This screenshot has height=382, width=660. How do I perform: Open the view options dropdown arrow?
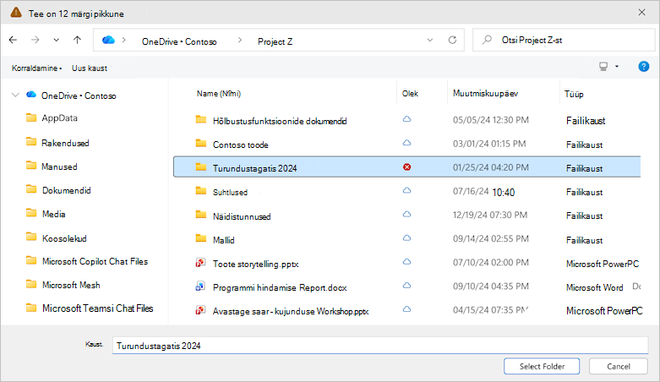[617, 67]
